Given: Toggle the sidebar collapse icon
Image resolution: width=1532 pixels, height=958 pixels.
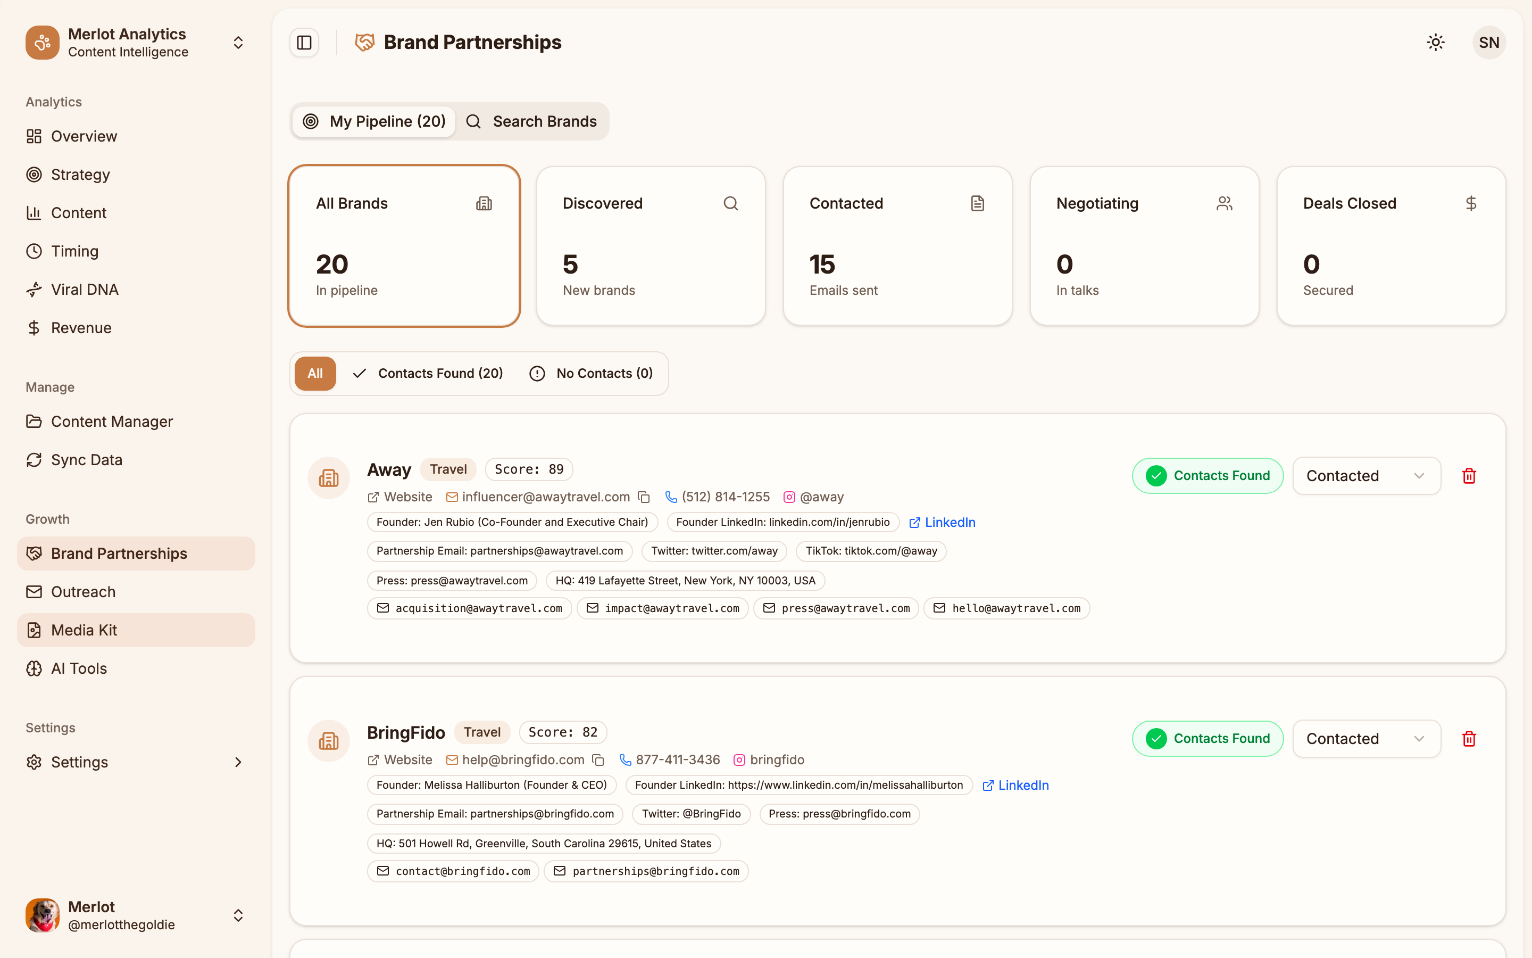Looking at the screenshot, I should pyautogui.click(x=304, y=42).
